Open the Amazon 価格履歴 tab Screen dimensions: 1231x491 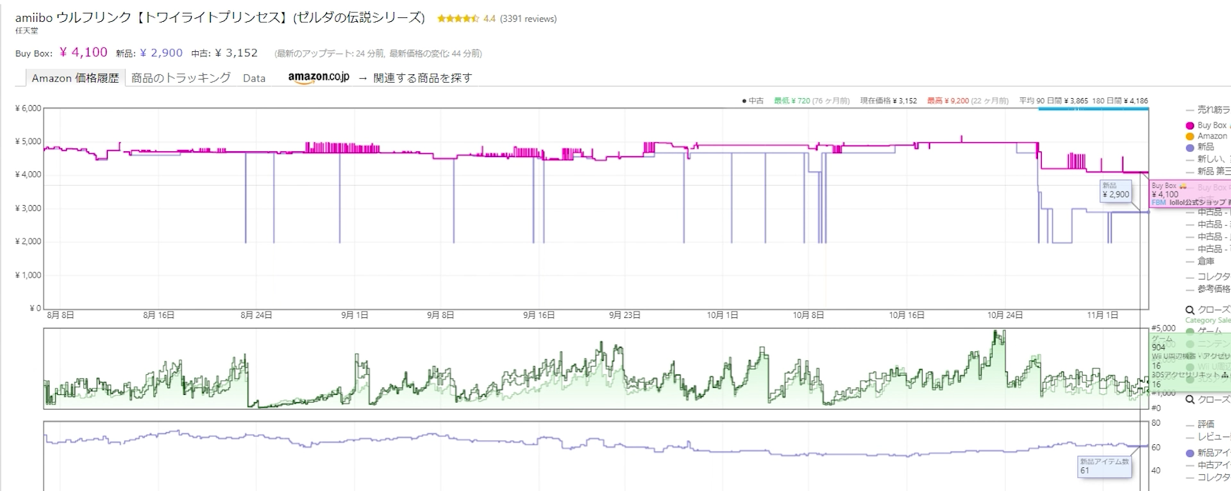pyautogui.click(x=75, y=78)
